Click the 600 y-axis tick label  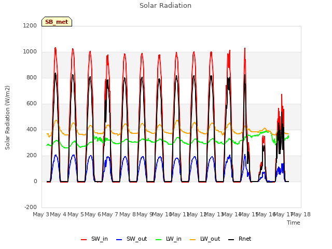(x=32, y=104)
